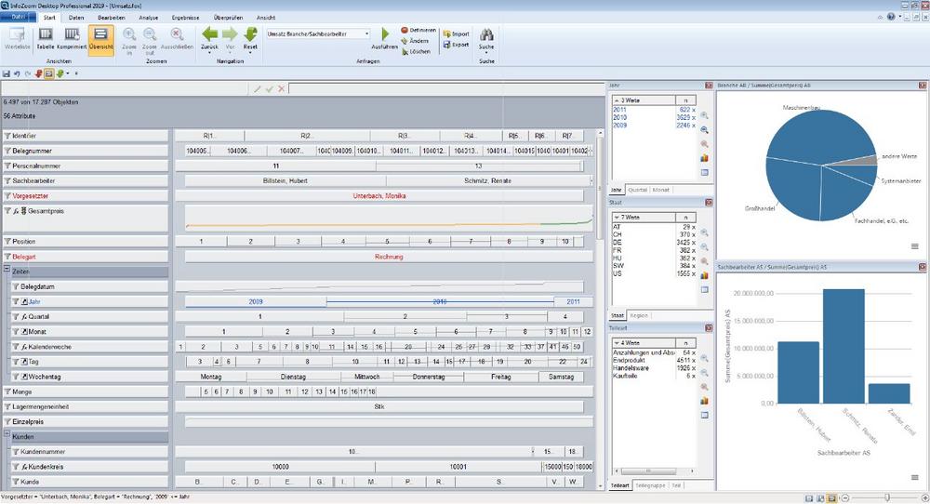Switch to the Komprimiert view

pyautogui.click(x=72, y=38)
